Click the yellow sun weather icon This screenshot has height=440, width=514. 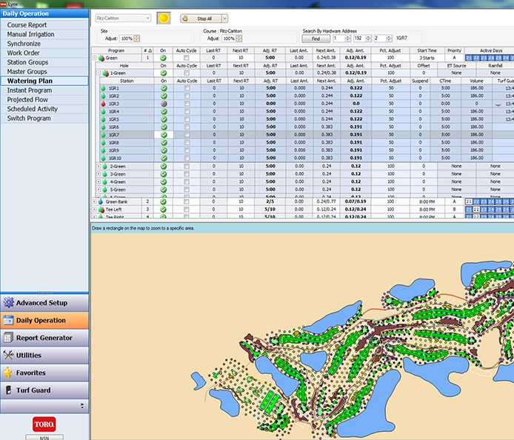click(164, 19)
